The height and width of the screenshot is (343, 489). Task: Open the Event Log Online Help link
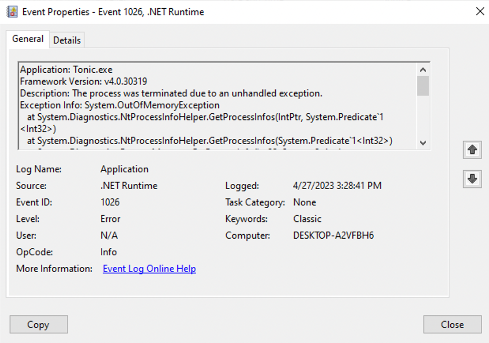point(149,269)
